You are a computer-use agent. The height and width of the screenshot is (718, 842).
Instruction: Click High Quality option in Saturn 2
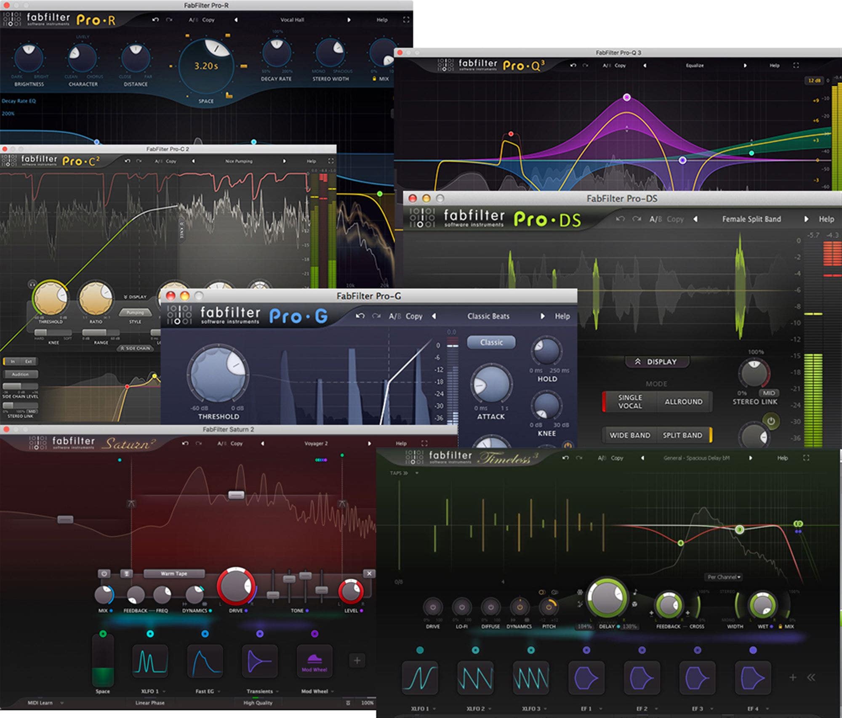258,703
